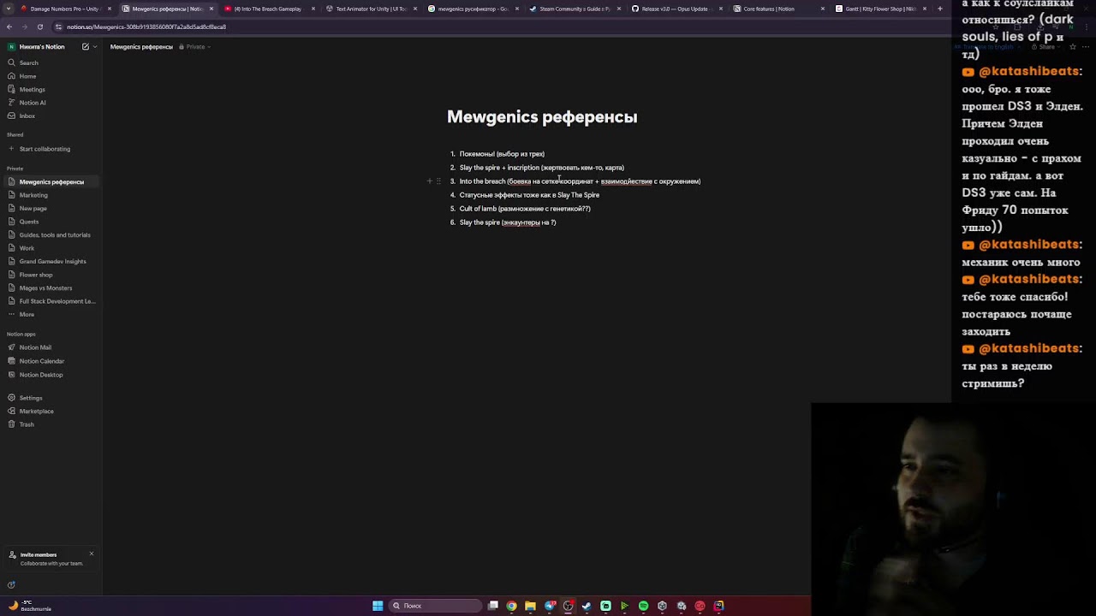Click Start collaborating in Shared section

51,149
